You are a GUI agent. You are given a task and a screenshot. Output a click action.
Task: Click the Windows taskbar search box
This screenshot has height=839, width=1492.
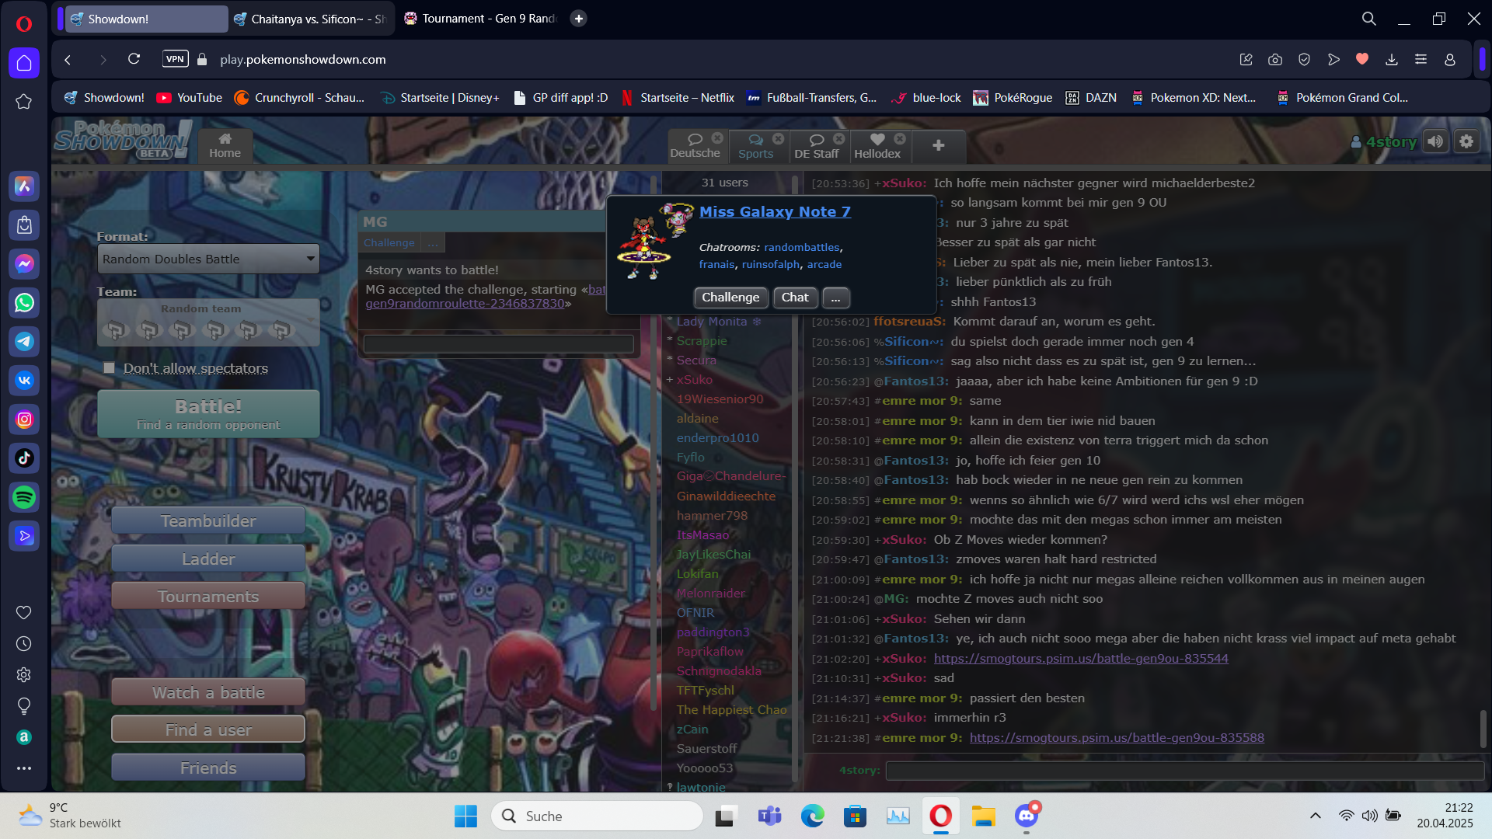click(x=597, y=816)
